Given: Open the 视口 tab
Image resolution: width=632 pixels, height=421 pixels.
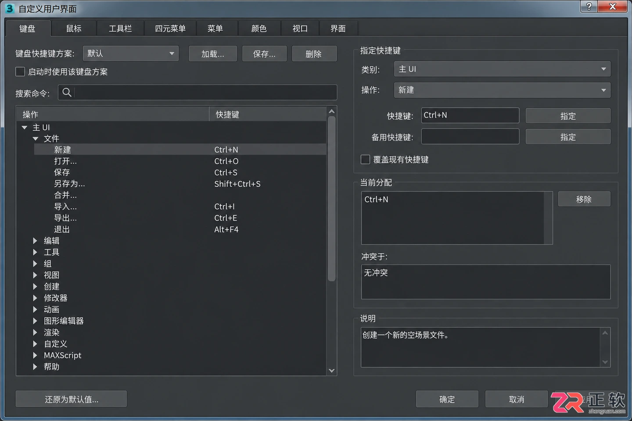Looking at the screenshot, I should 300,29.
